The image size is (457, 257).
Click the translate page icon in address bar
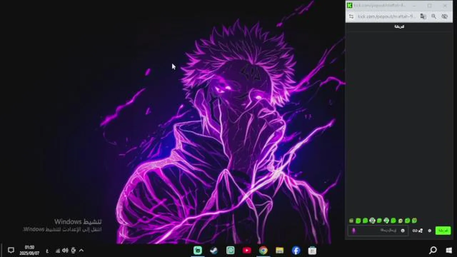coord(423,16)
